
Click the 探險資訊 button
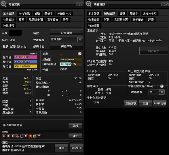pyautogui.click(x=131, y=103)
